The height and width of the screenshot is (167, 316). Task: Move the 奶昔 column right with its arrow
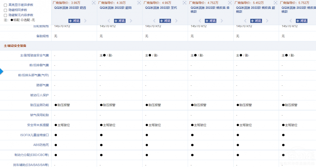tap(85, 21)
